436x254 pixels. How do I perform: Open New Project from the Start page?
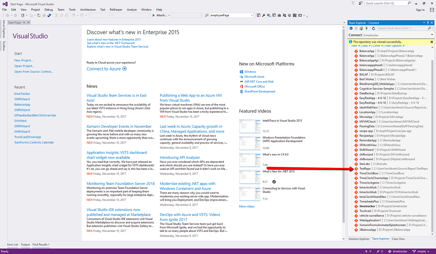tap(24, 60)
